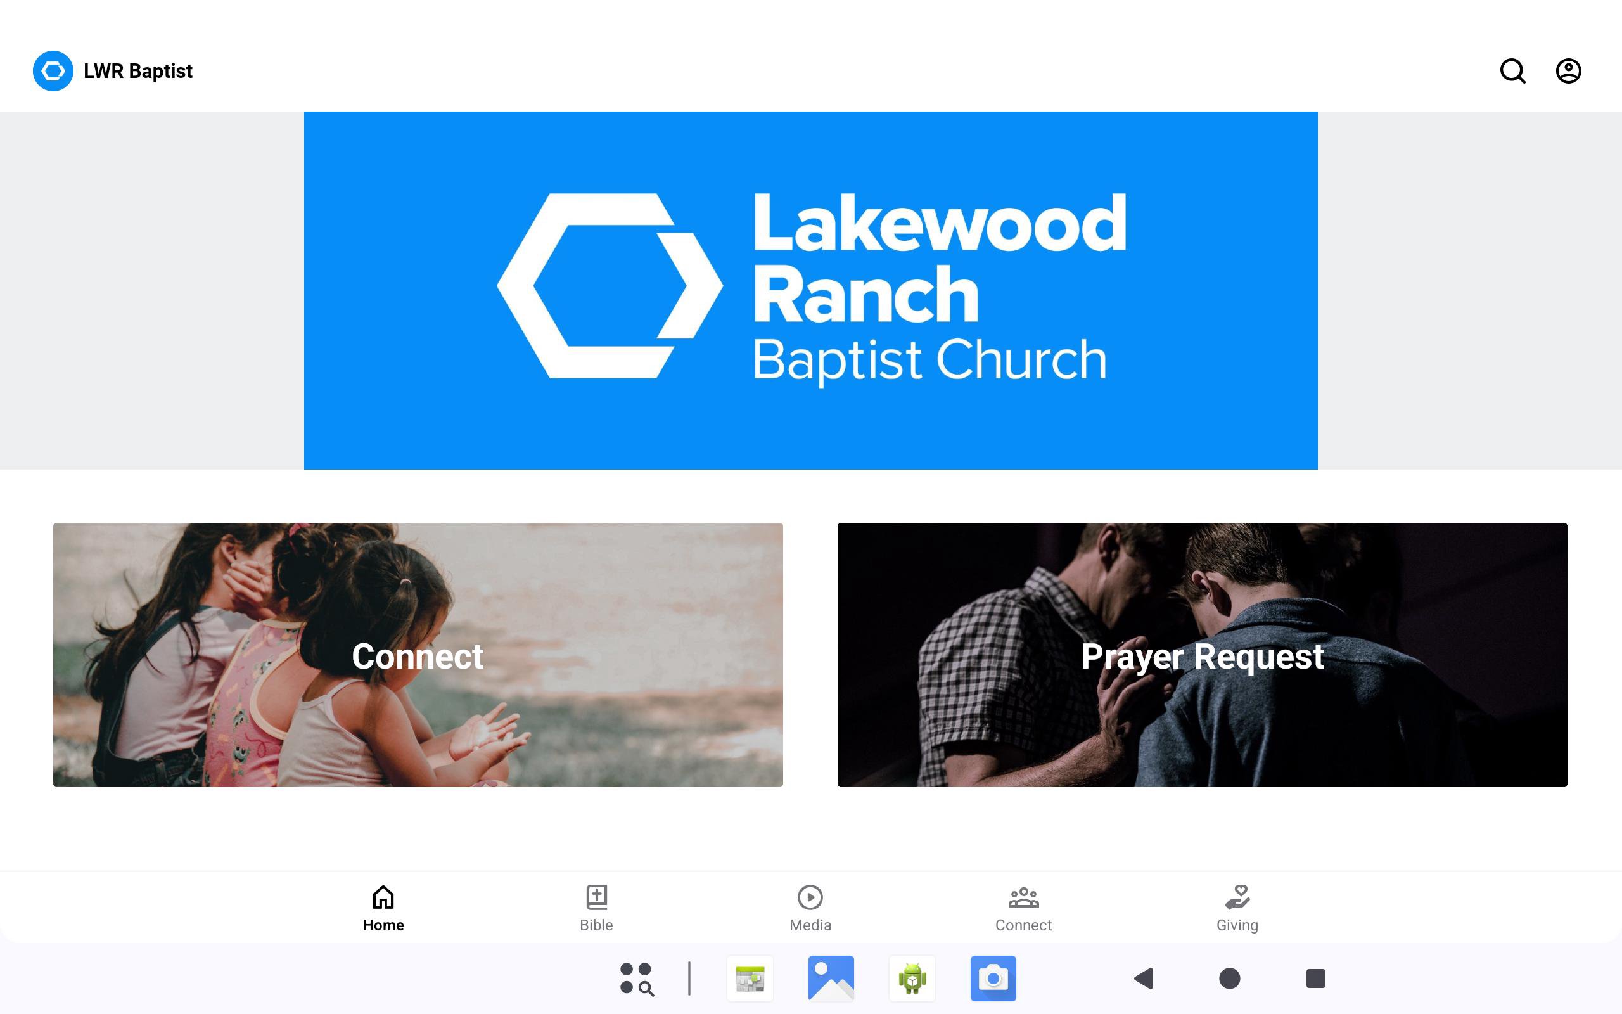Viewport: 1622px width, 1014px height.
Task: Switch to the Bible tab label
Action: click(596, 925)
